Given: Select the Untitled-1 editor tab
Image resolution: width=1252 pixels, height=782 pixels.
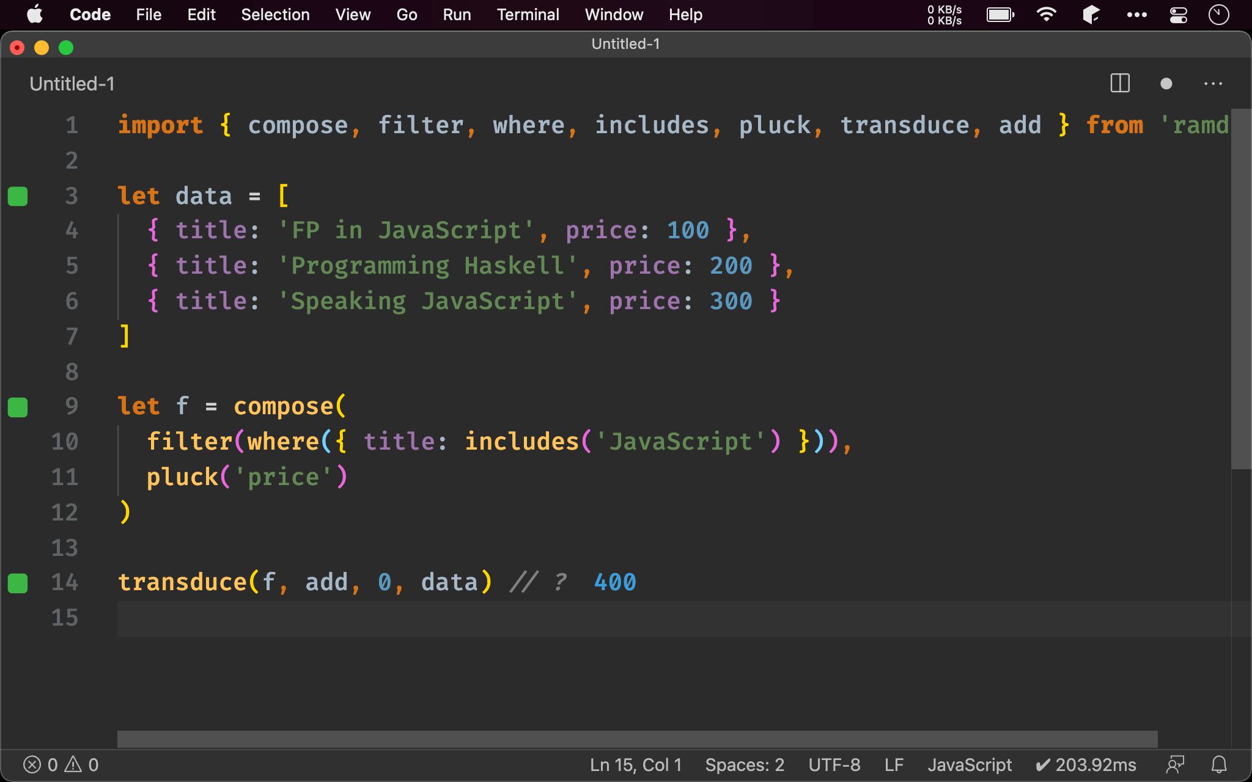Looking at the screenshot, I should click(x=72, y=84).
